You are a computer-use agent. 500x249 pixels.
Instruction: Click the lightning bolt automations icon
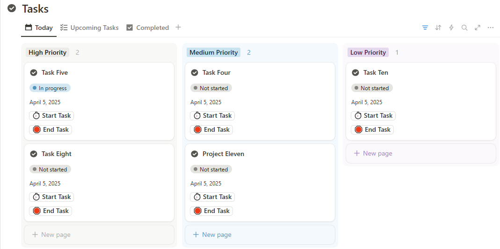tap(451, 28)
